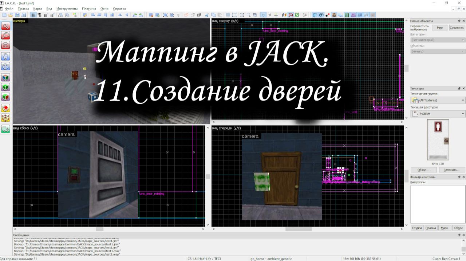The width and height of the screenshot is (466, 261).
Task: Click the Обзор... browse button
Action: coord(423,170)
